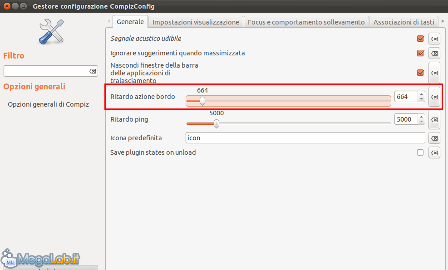
Task: Open Focus e comportamento sollevamento tab
Action: (x=306, y=22)
